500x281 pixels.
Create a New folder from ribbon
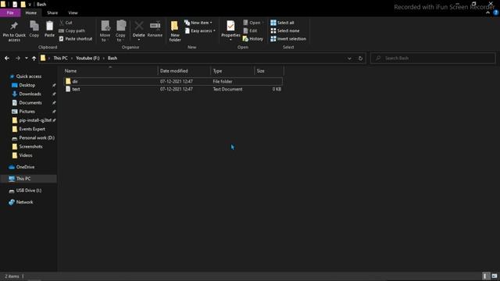click(x=175, y=30)
